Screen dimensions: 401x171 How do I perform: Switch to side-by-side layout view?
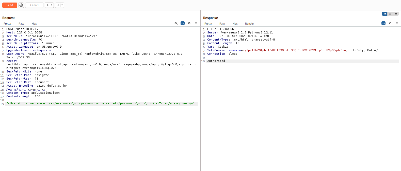(384, 14)
